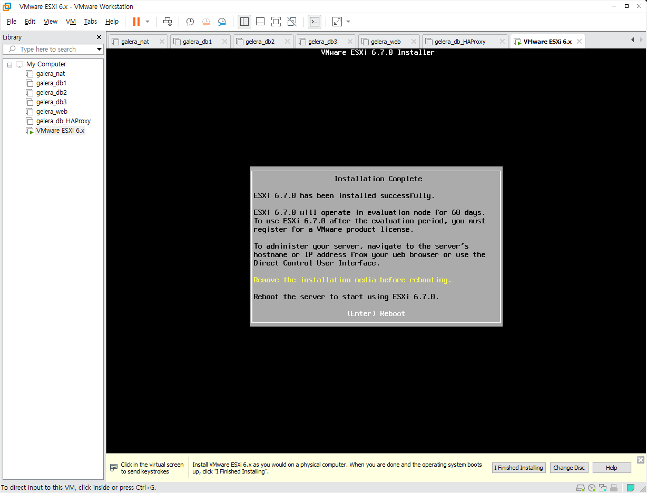This screenshot has width=647, height=493.
Task: Close the galera_db1 tab
Action: (225, 42)
